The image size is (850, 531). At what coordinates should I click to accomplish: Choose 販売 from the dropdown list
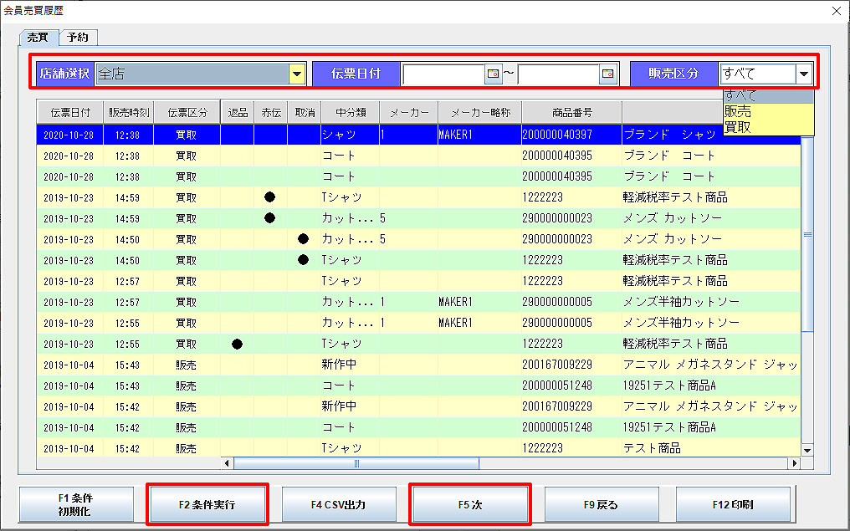tap(738, 111)
